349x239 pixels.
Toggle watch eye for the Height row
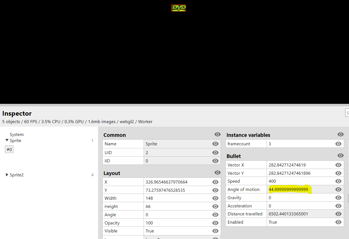tap(215, 206)
